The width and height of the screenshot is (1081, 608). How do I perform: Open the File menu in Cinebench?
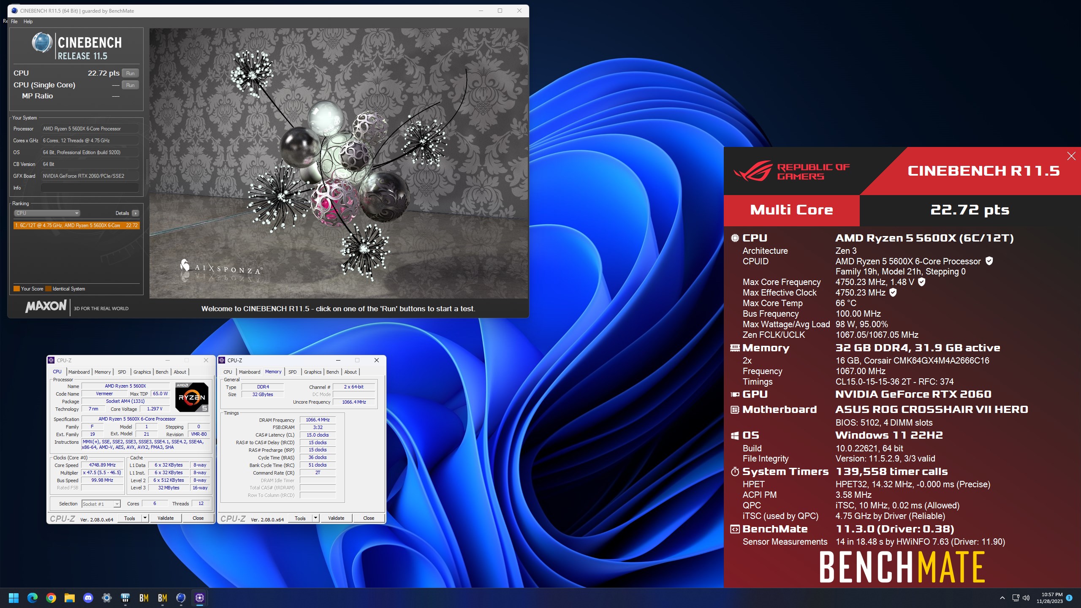point(14,22)
